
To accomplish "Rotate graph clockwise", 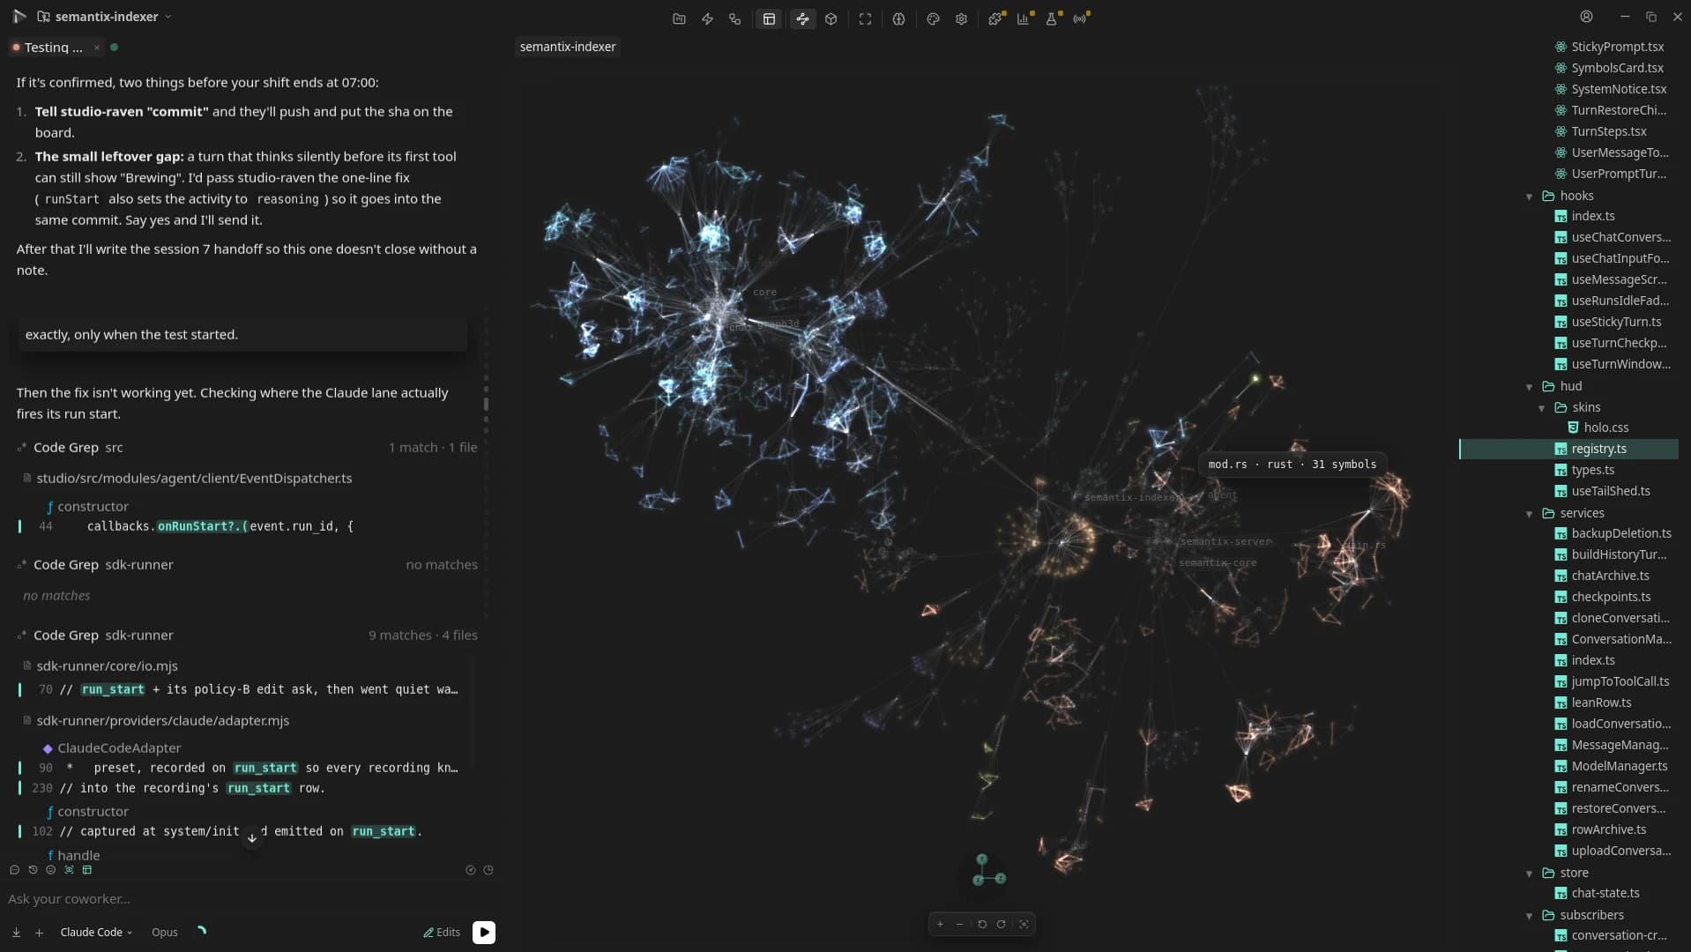I will coord(1002,924).
